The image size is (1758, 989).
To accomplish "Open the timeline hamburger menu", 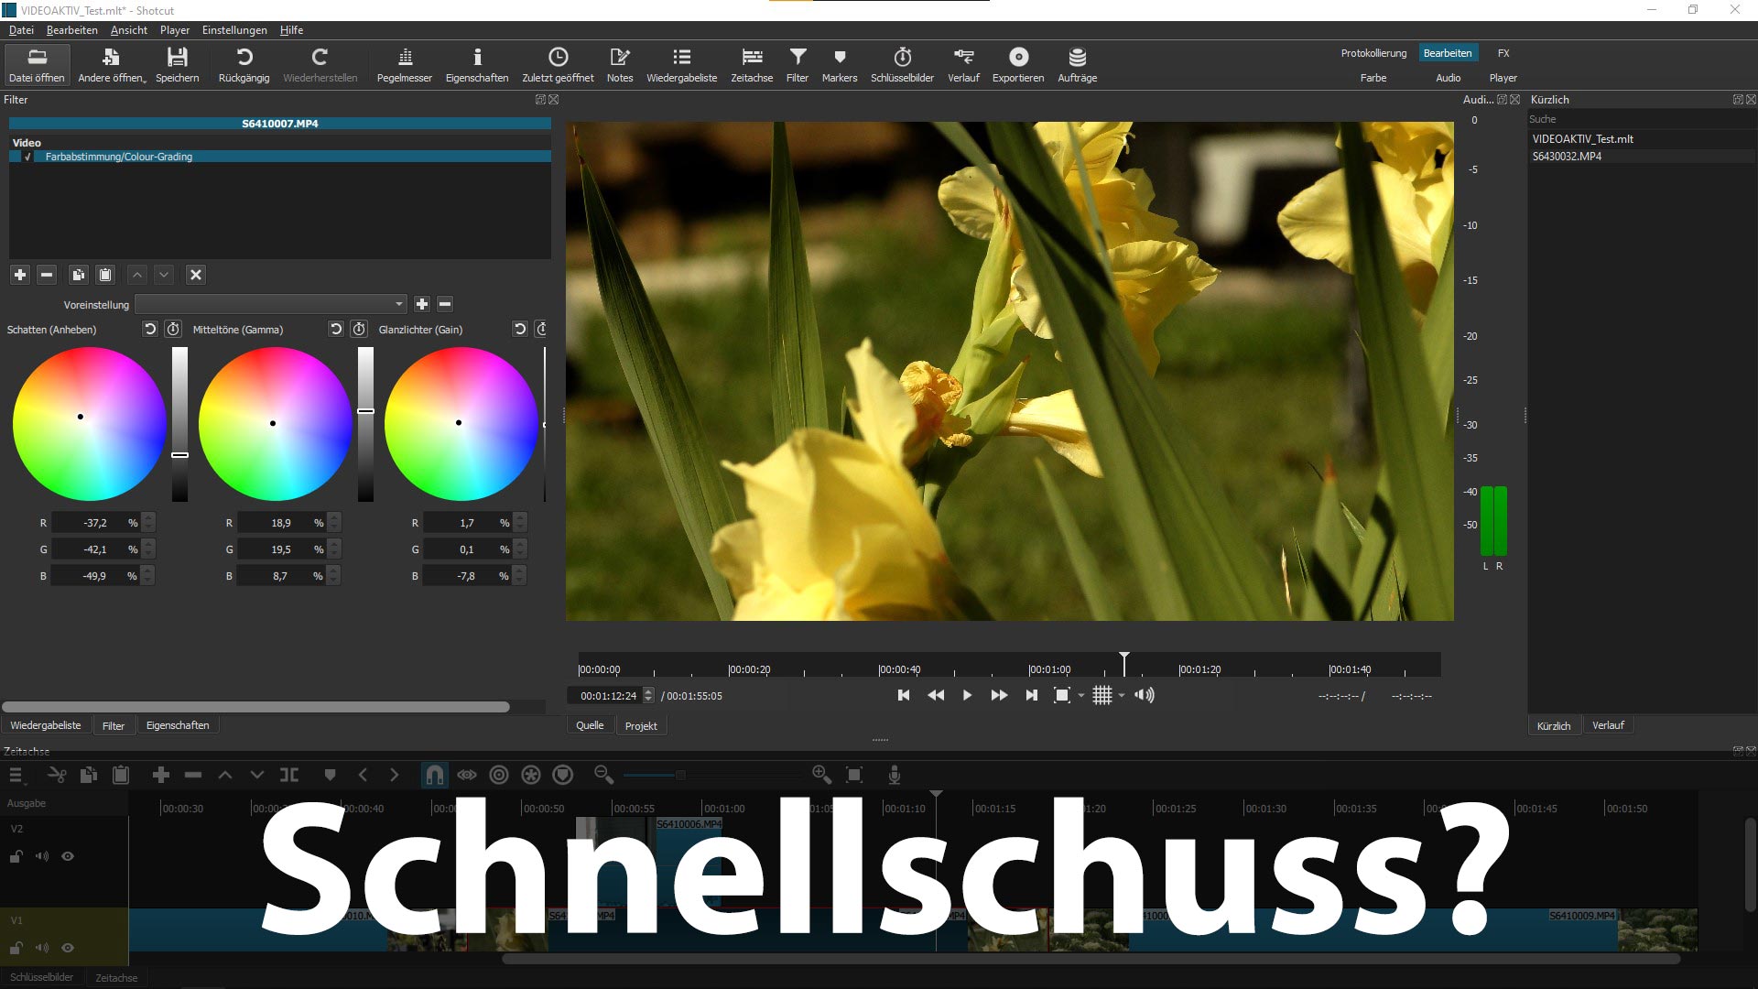I will pyautogui.click(x=16, y=776).
